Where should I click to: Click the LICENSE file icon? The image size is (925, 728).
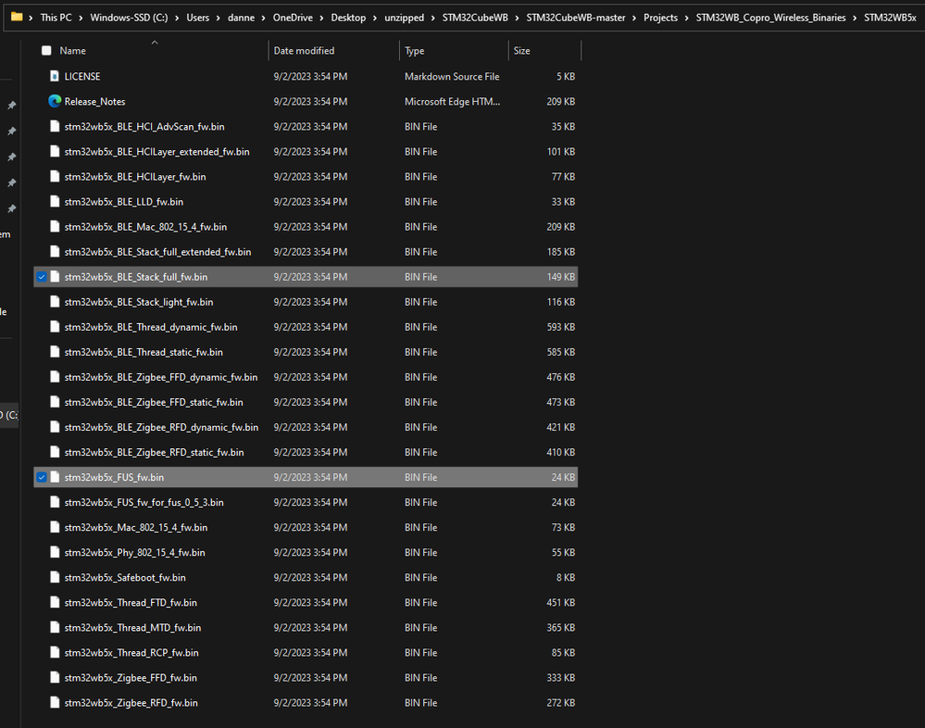pos(55,76)
